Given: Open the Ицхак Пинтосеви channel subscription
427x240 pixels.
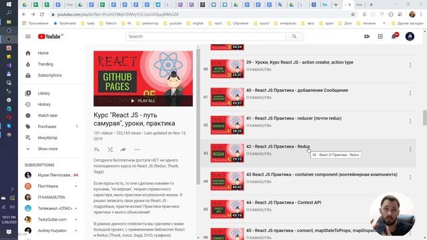Looking at the screenshot, I should [x=52, y=175].
